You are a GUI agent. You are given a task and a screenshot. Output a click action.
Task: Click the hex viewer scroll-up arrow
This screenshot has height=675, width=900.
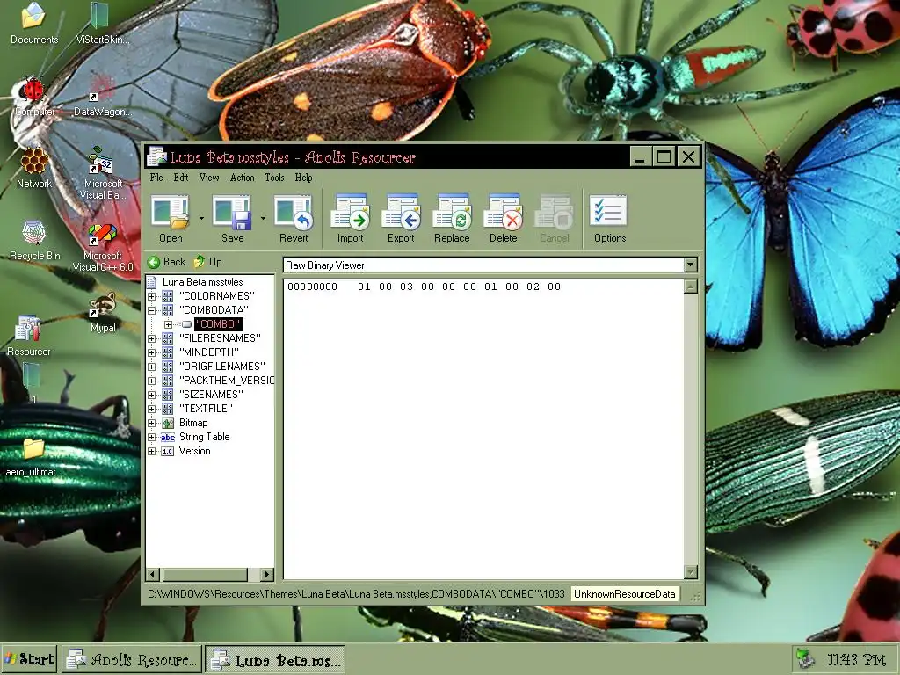coord(691,287)
